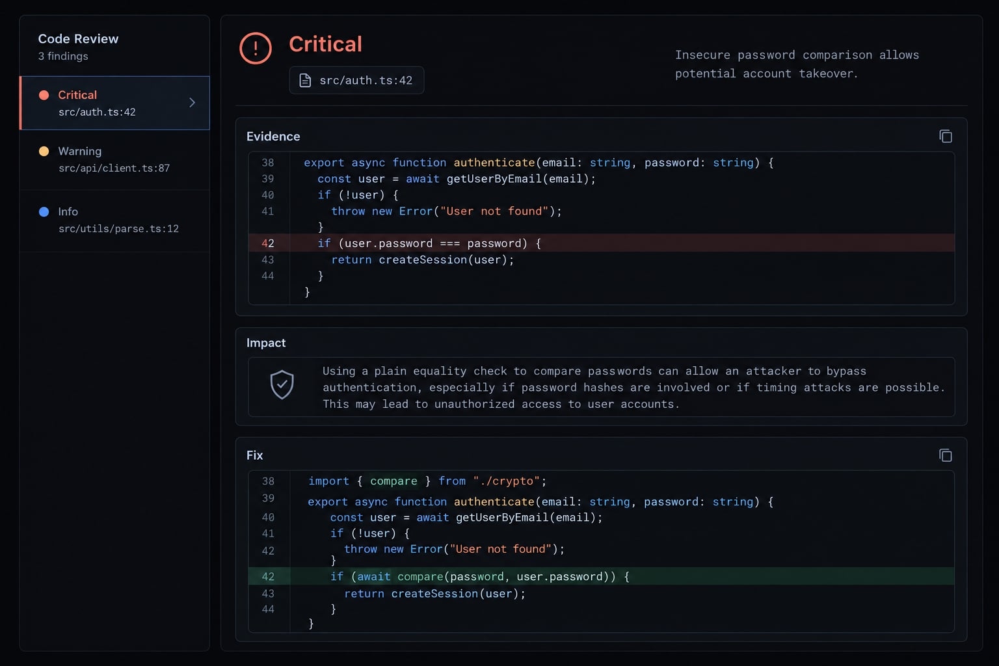Click line number 38 in Evidence gutter
999x666 pixels.
268,163
